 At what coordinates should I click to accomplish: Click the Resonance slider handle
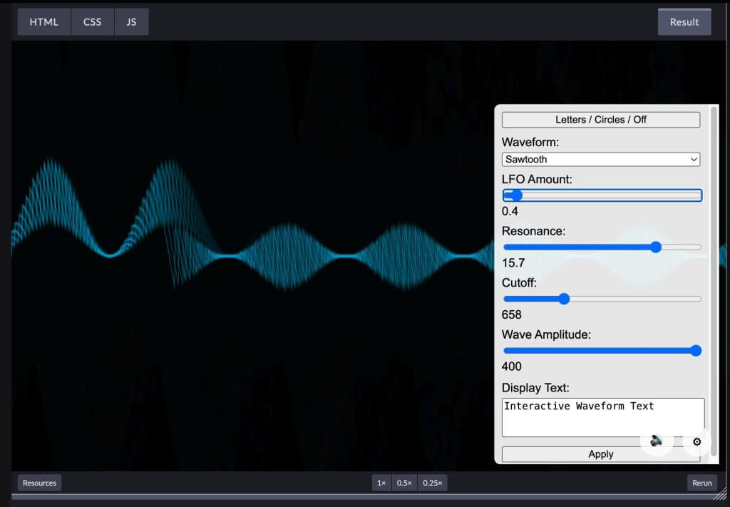(656, 247)
